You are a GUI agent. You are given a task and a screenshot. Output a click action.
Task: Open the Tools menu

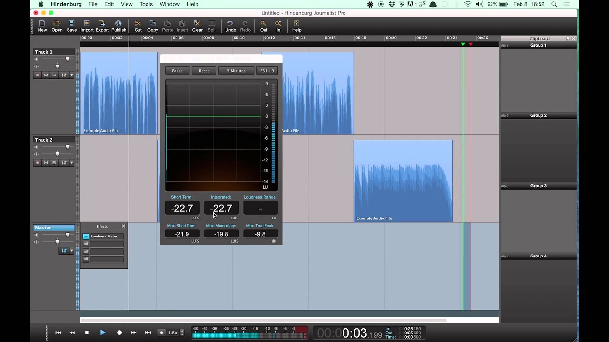pos(146,4)
